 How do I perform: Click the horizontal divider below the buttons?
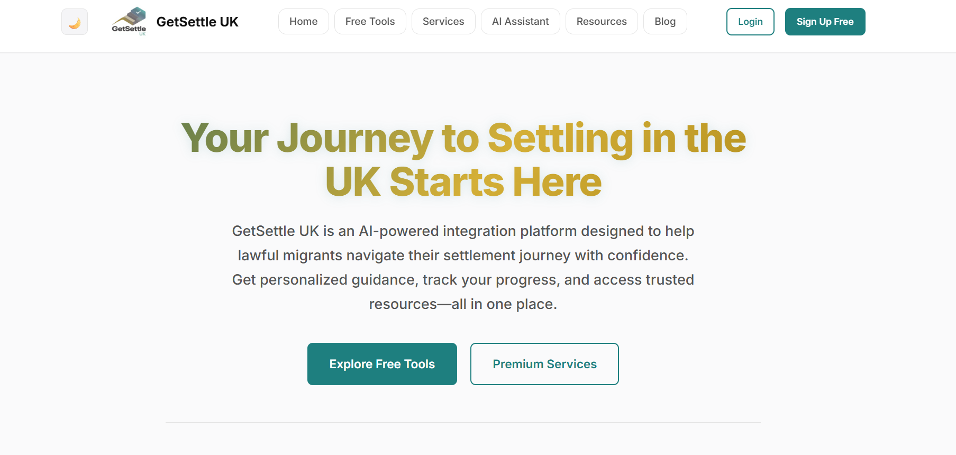point(463,423)
